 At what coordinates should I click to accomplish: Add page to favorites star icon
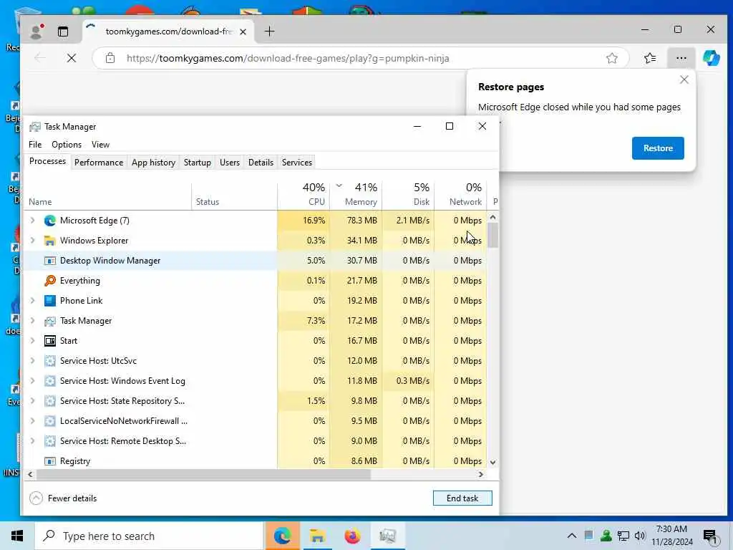coord(611,58)
